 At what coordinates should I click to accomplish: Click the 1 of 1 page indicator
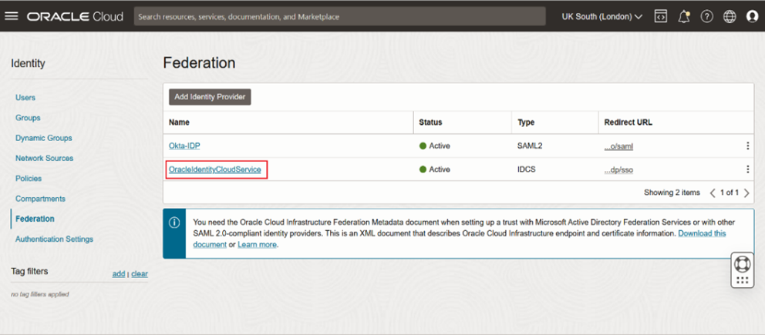[x=730, y=193]
